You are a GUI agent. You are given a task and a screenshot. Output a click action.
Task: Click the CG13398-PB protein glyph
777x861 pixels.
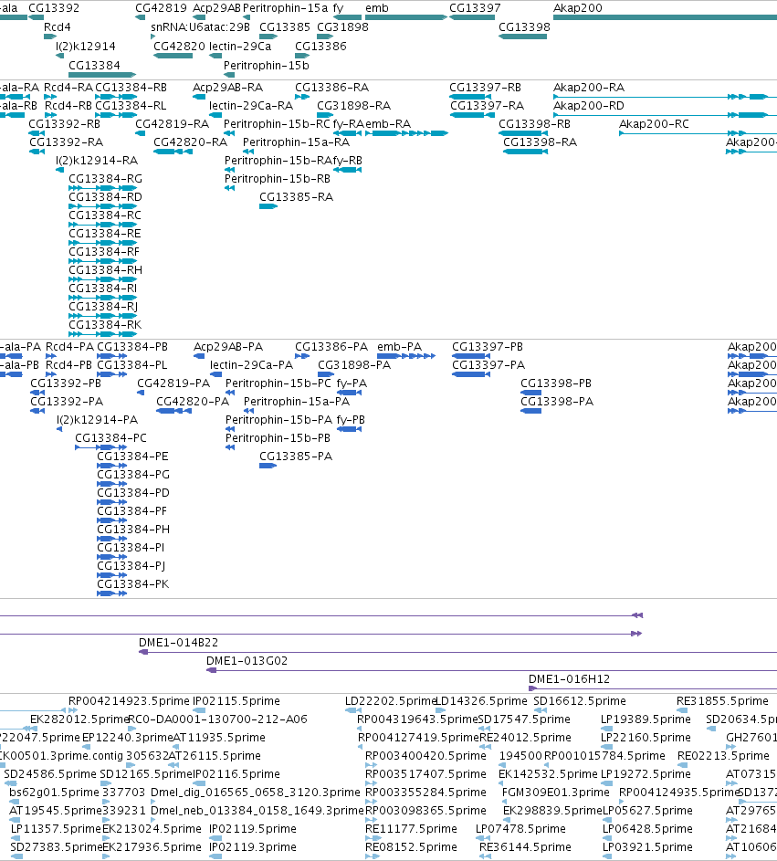pyautogui.click(x=531, y=393)
